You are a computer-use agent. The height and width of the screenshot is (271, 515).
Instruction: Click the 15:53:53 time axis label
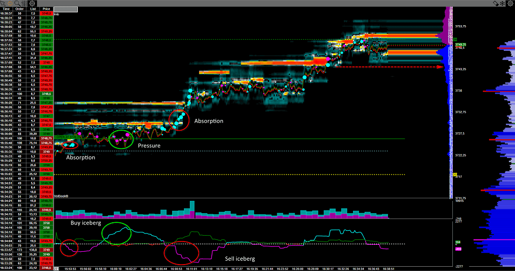click(x=70, y=268)
